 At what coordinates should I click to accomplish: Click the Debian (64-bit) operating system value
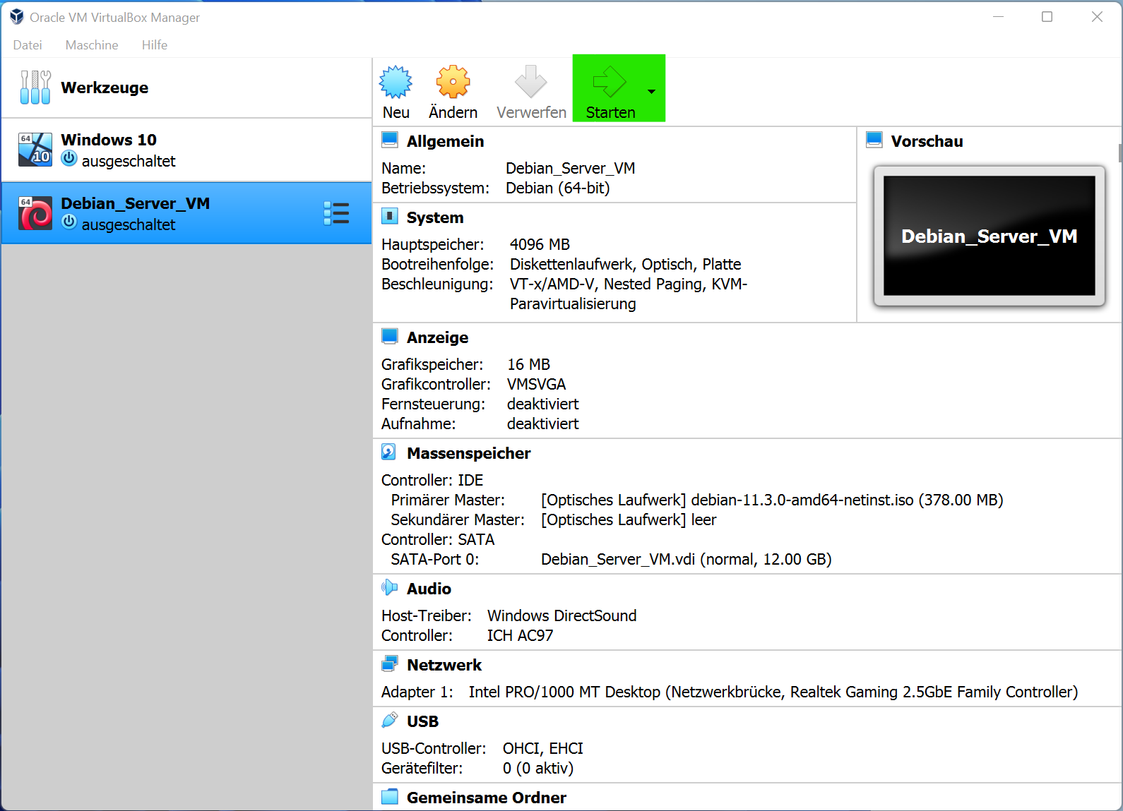(557, 188)
